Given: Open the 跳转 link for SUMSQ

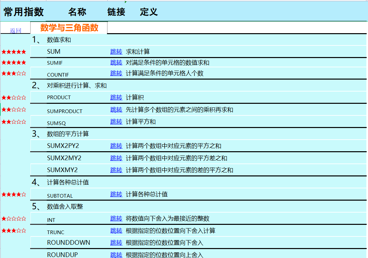Looking at the screenshot, I should click(116, 121).
